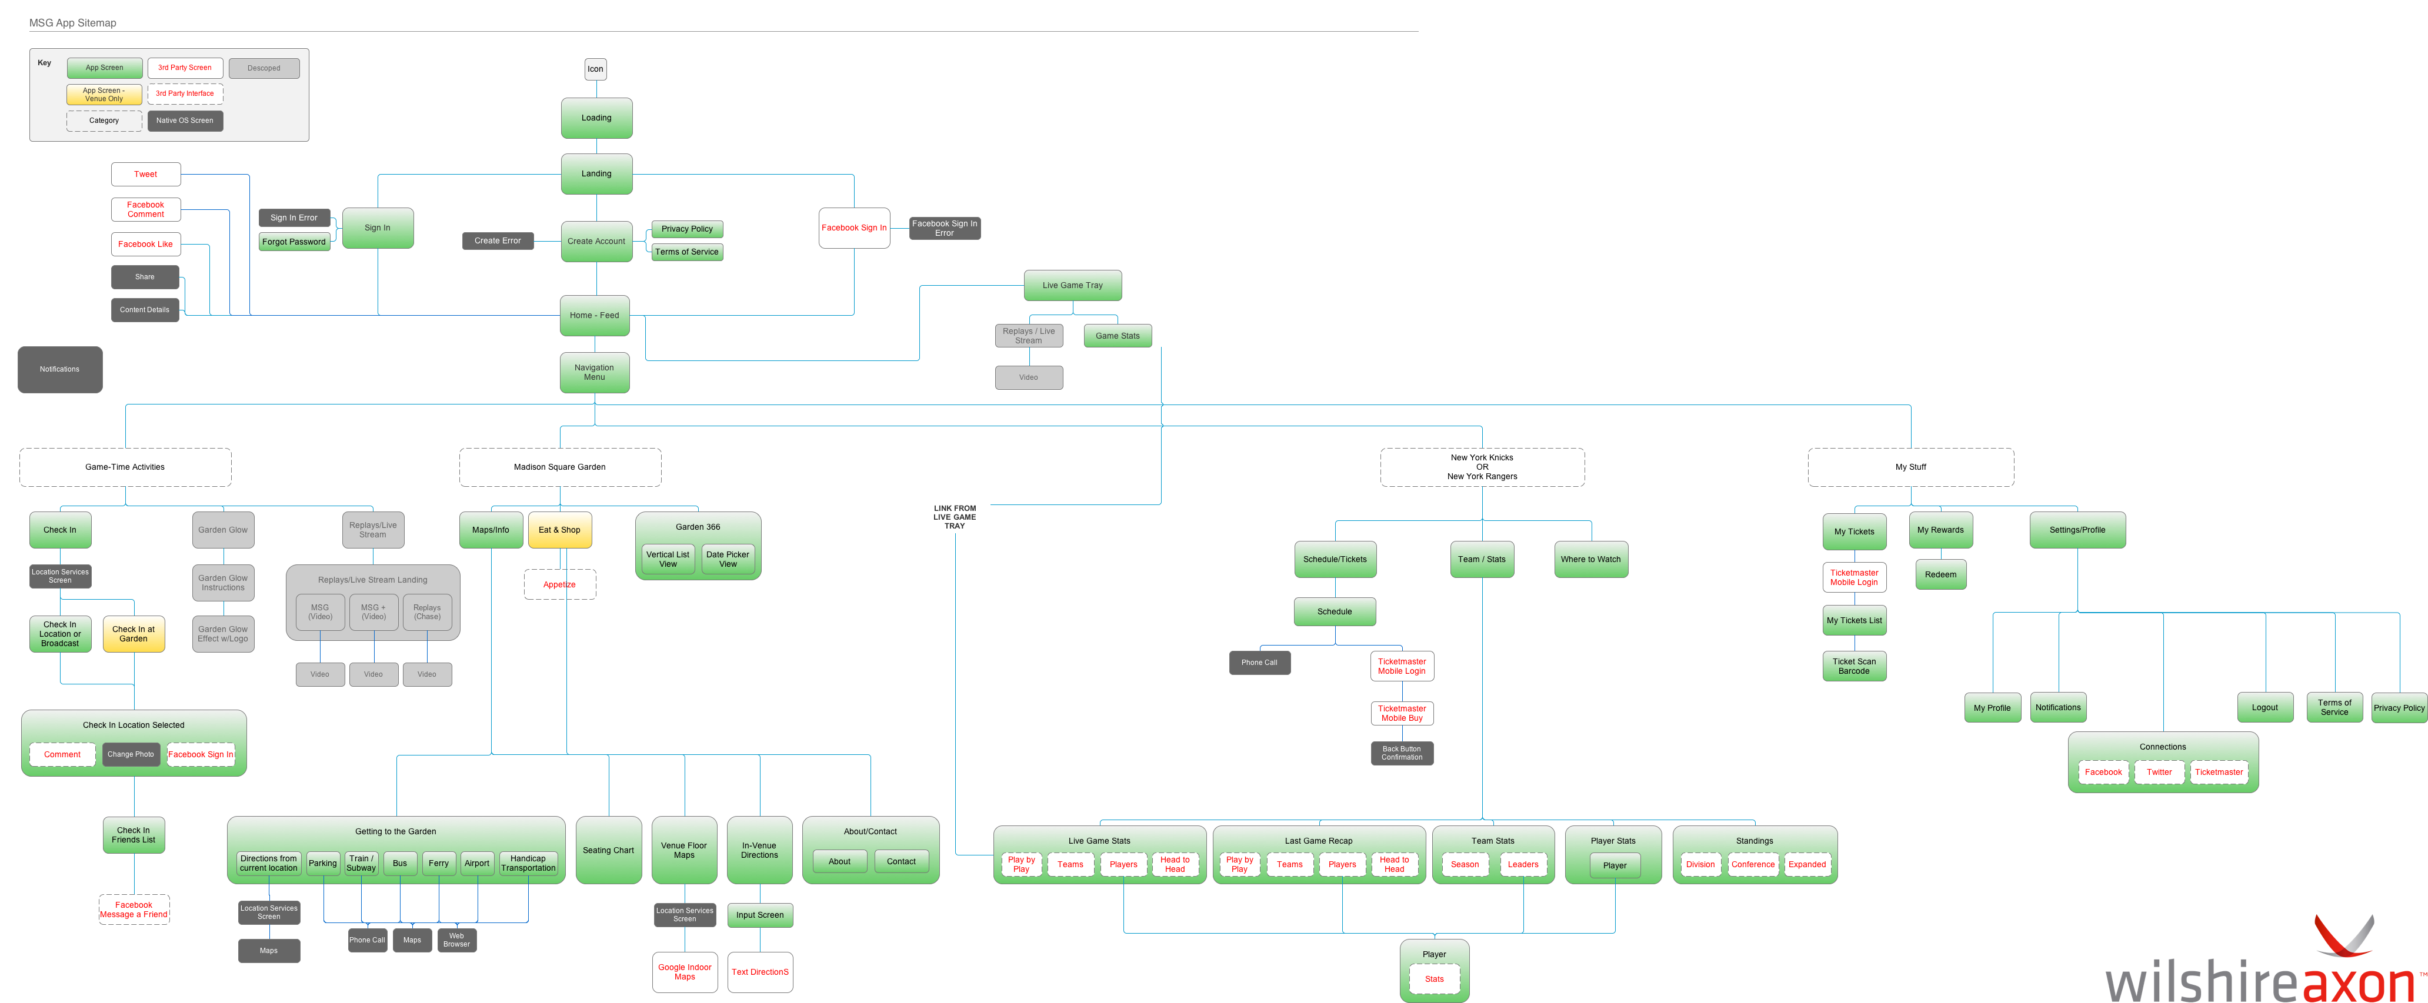Click the Team / Stats node
This screenshot has width=2428, height=1003.
pos(1483,560)
